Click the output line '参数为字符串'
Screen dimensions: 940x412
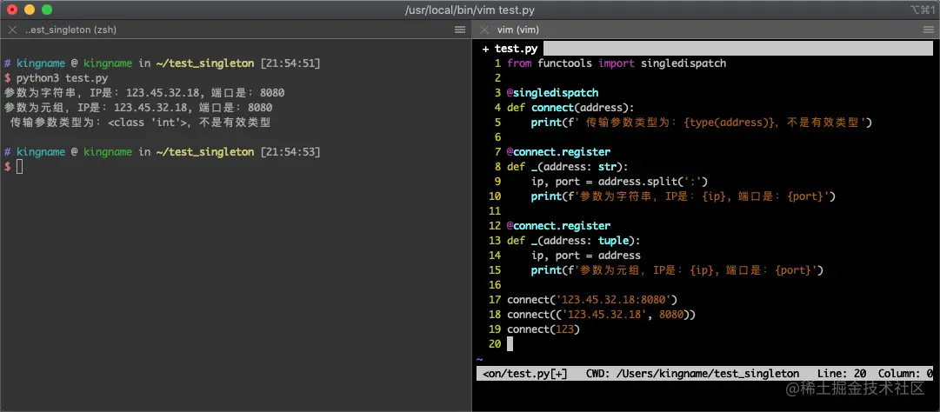point(144,93)
